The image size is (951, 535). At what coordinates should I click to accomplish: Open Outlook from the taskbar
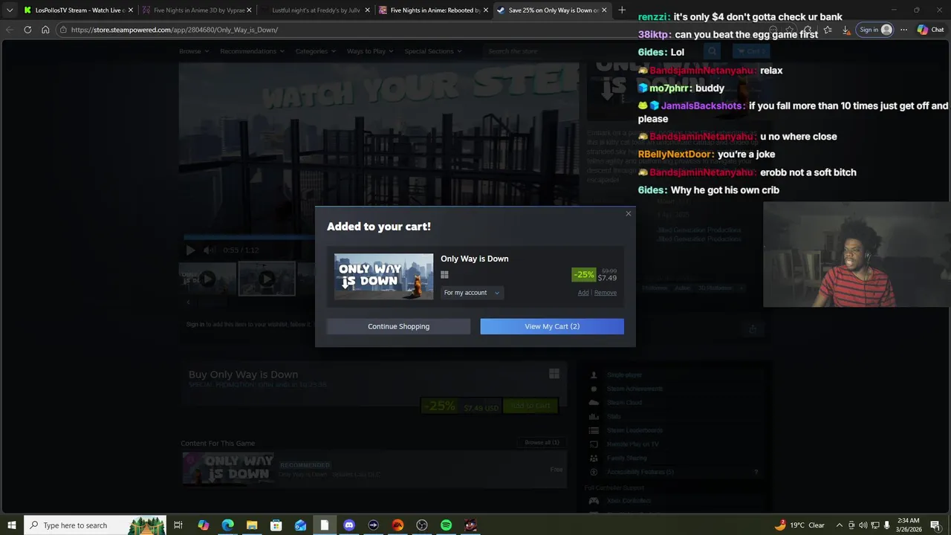(300, 525)
